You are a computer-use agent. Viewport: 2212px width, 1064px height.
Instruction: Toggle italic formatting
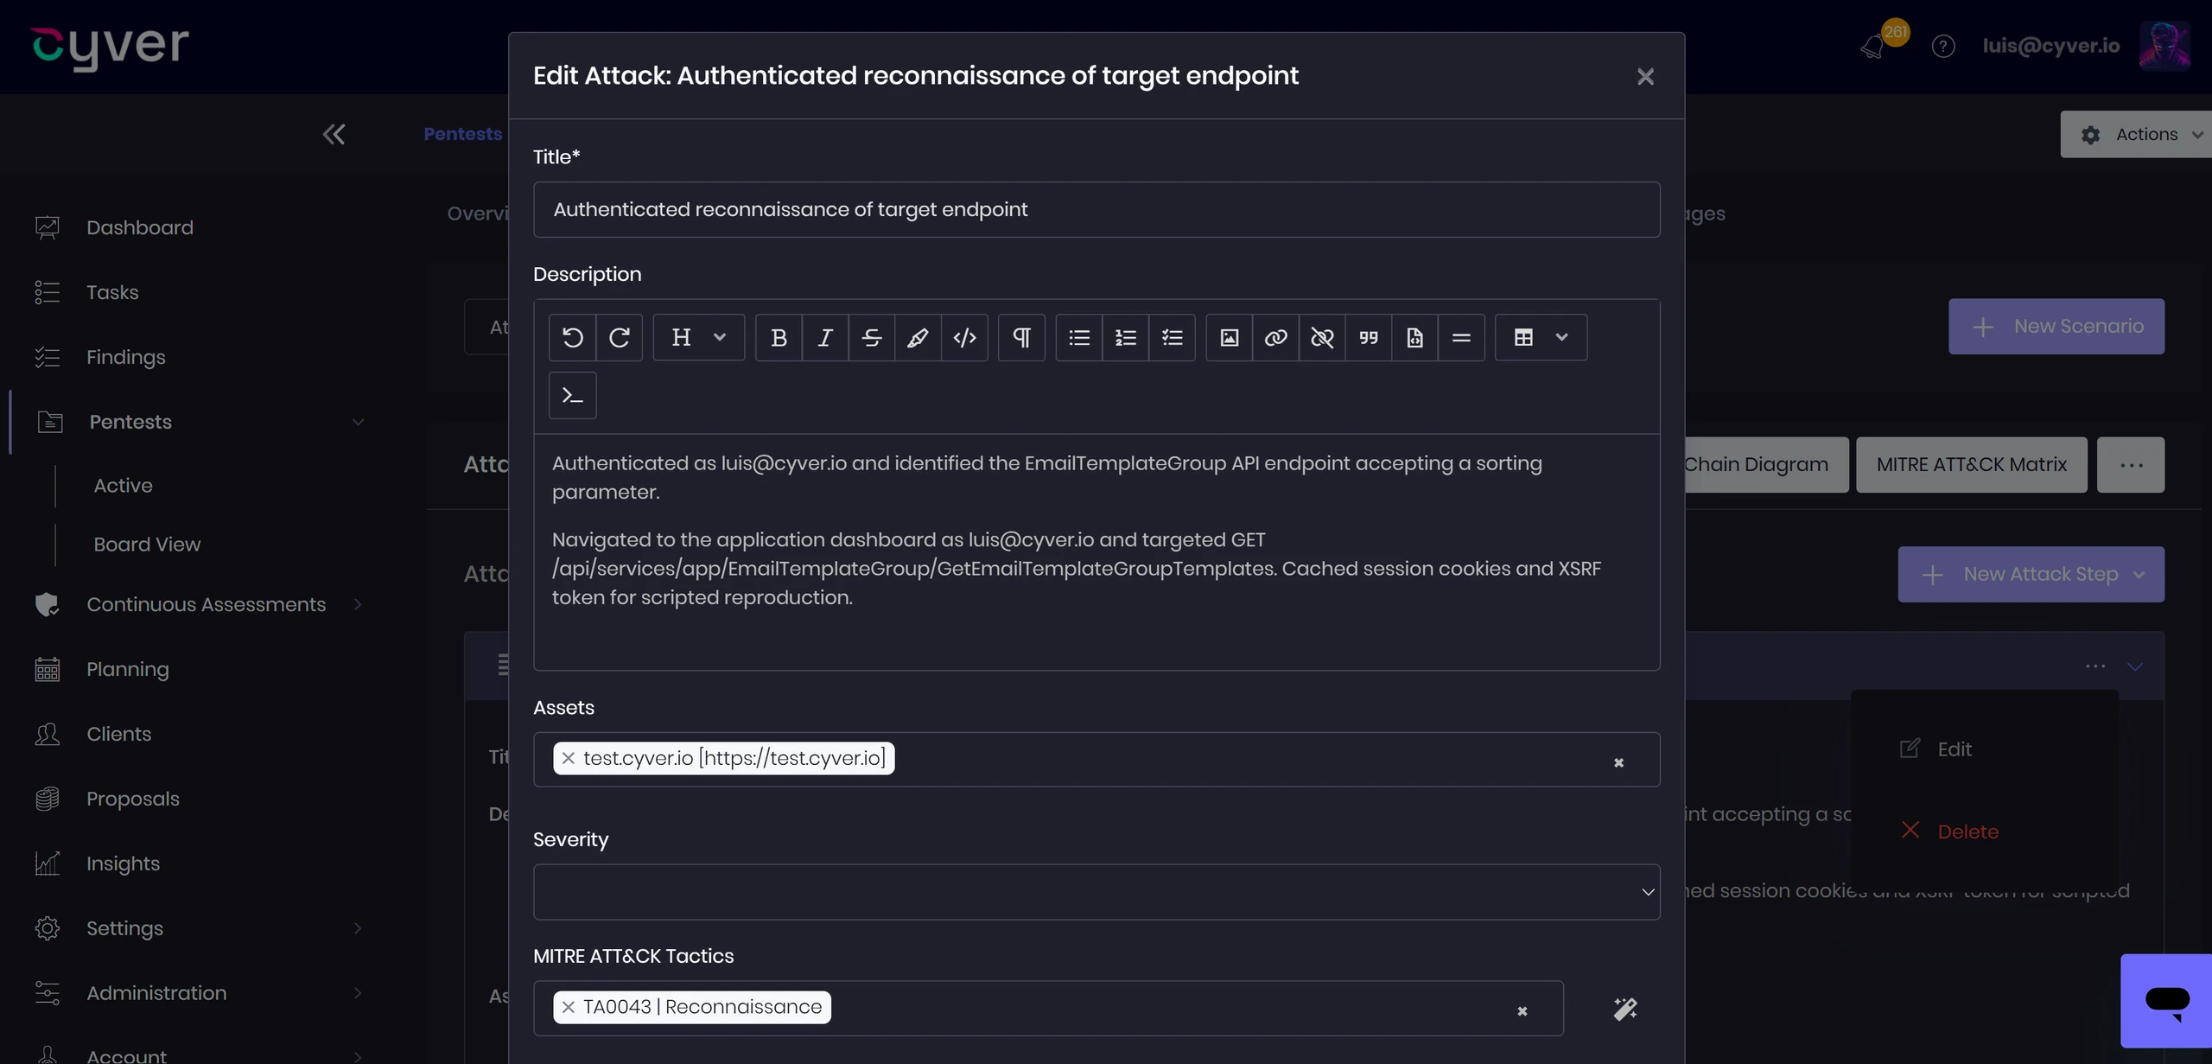pyautogui.click(x=825, y=337)
